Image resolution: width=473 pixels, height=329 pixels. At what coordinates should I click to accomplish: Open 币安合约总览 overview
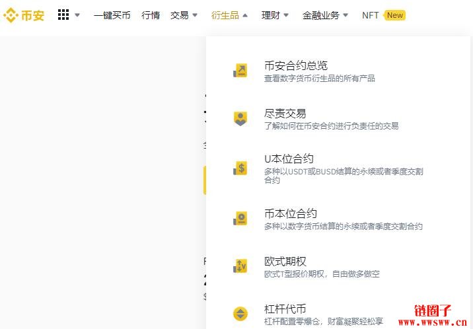(x=296, y=65)
